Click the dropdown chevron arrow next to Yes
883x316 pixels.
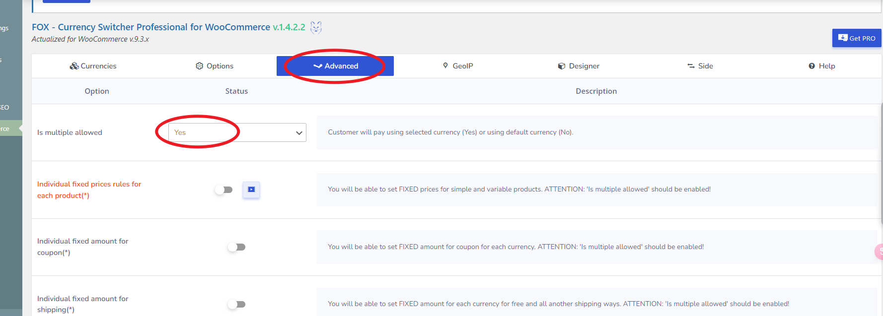(x=299, y=133)
